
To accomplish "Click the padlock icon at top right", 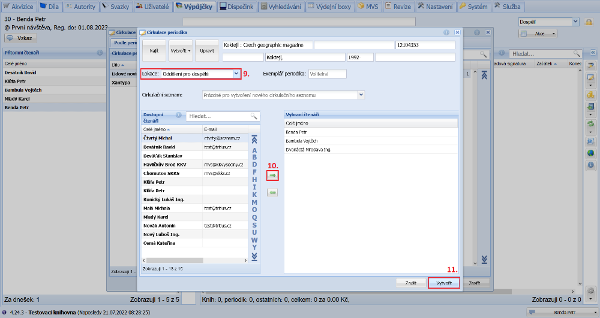I will [x=589, y=22].
